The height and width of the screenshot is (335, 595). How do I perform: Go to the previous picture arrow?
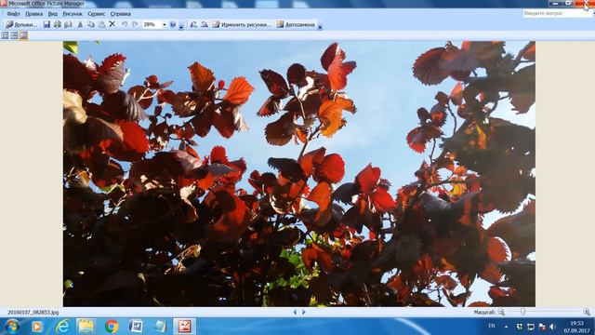tap(295, 312)
